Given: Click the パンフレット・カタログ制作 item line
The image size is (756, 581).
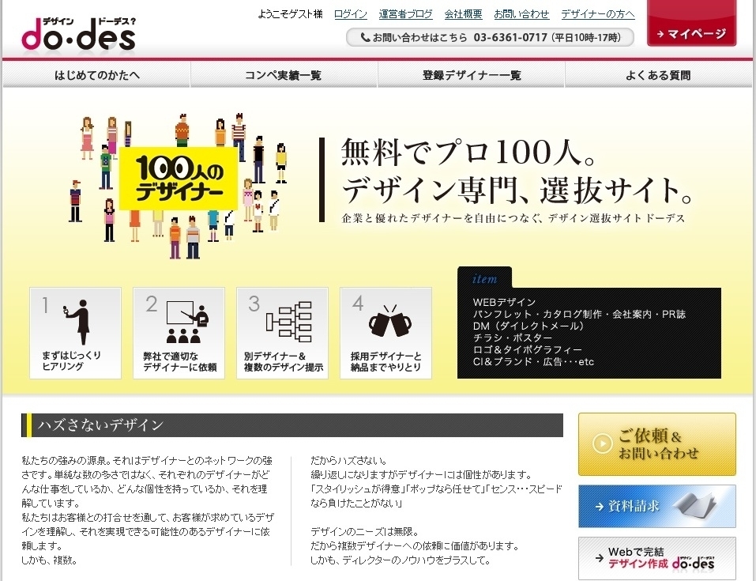Looking at the screenshot, I should (579, 314).
